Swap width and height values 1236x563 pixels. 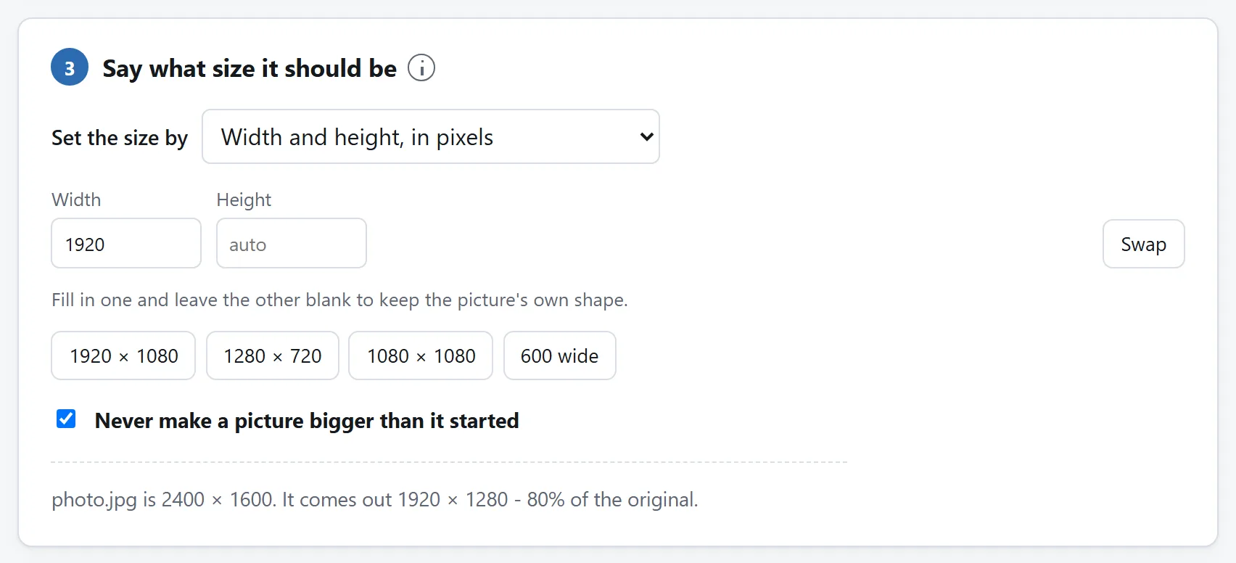coord(1144,244)
